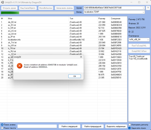Select the zh_TW.txt row
Image resolution: width=151 pixels, height=130 pixels.
point(64,43)
